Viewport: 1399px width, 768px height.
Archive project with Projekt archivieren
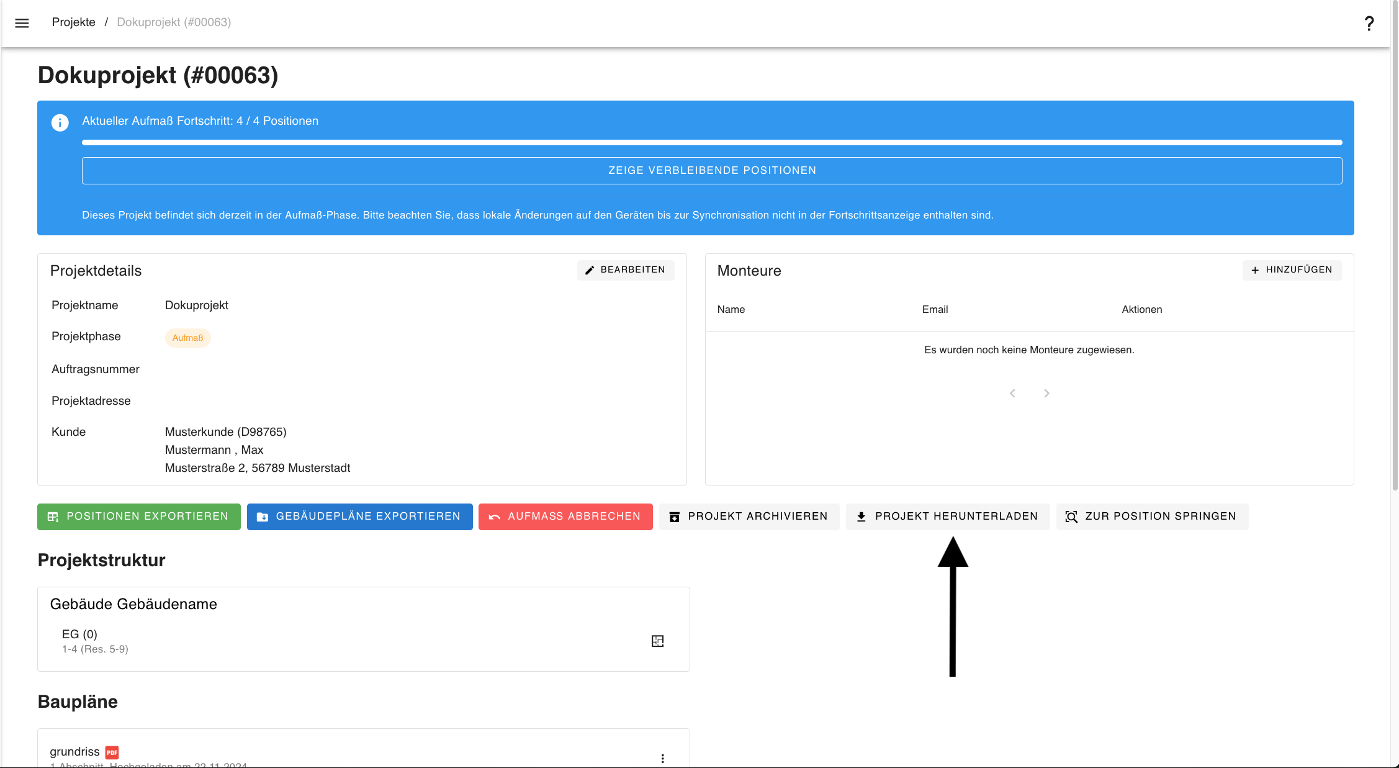[x=749, y=517]
